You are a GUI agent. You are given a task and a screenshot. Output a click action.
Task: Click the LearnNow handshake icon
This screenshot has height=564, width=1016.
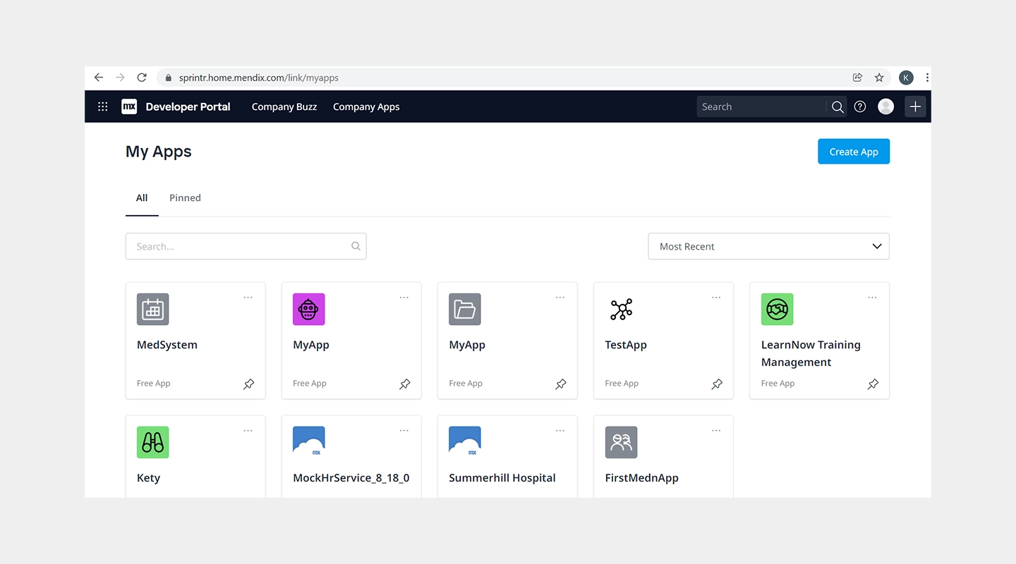pyautogui.click(x=778, y=309)
